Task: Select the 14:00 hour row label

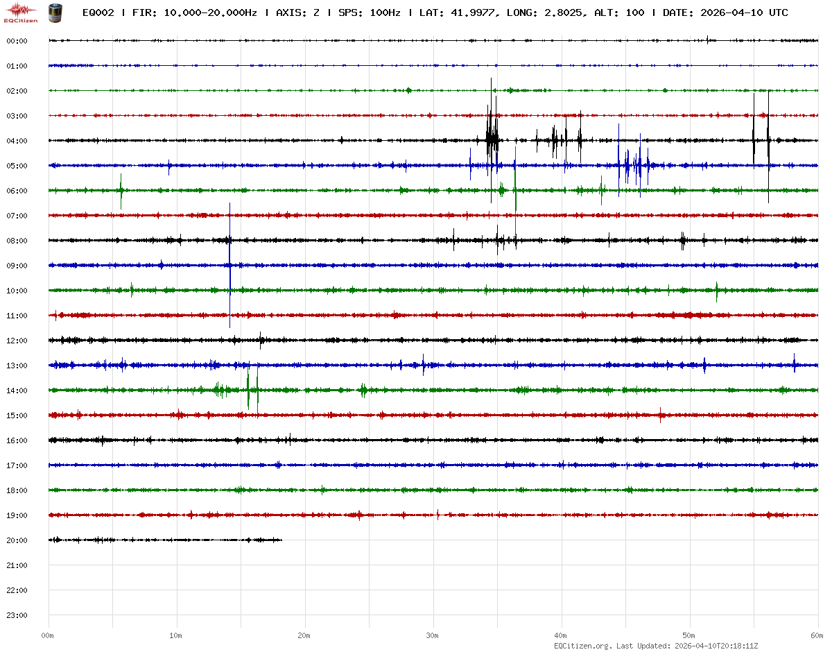Action: (x=17, y=391)
